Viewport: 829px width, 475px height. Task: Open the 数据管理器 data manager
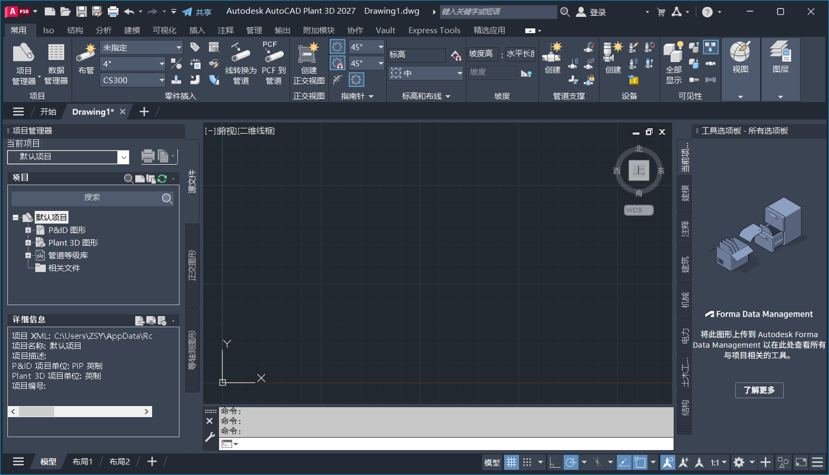click(x=56, y=64)
